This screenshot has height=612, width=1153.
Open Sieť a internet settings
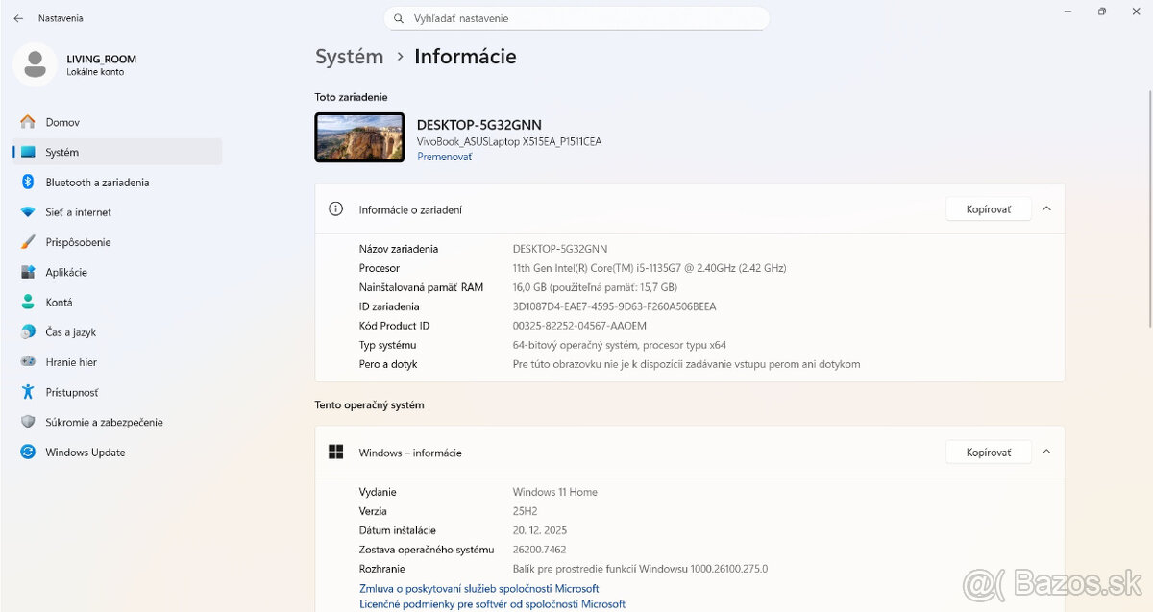78,211
